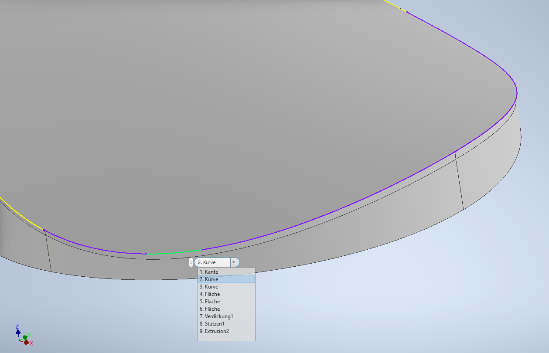Grab the dotted handle left of selection box
Image resolution: width=549 pixels, height=353 pixels.
point(191,262)
